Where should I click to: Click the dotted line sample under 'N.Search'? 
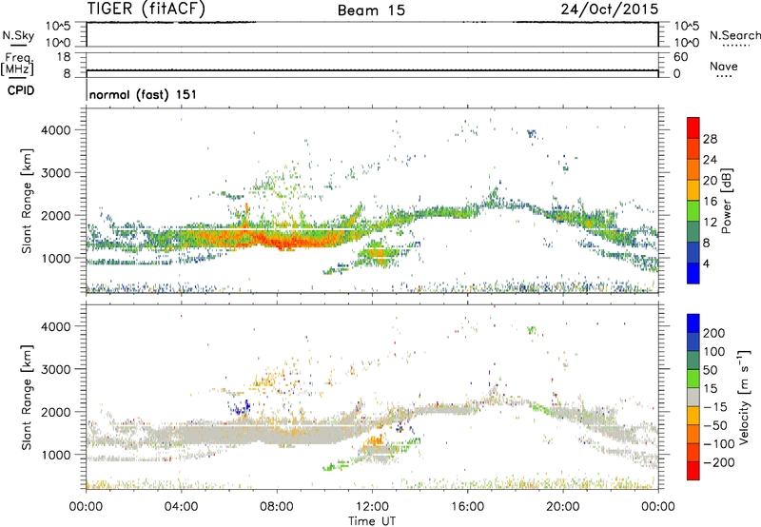coord(736,46)
